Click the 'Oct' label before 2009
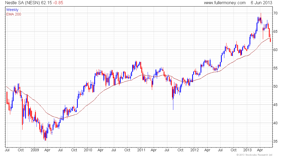The image size is (288, 157). 21,150
